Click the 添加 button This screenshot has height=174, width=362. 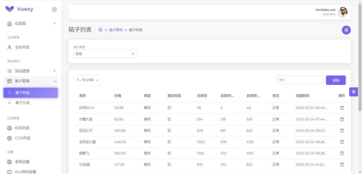coord(336,80)
